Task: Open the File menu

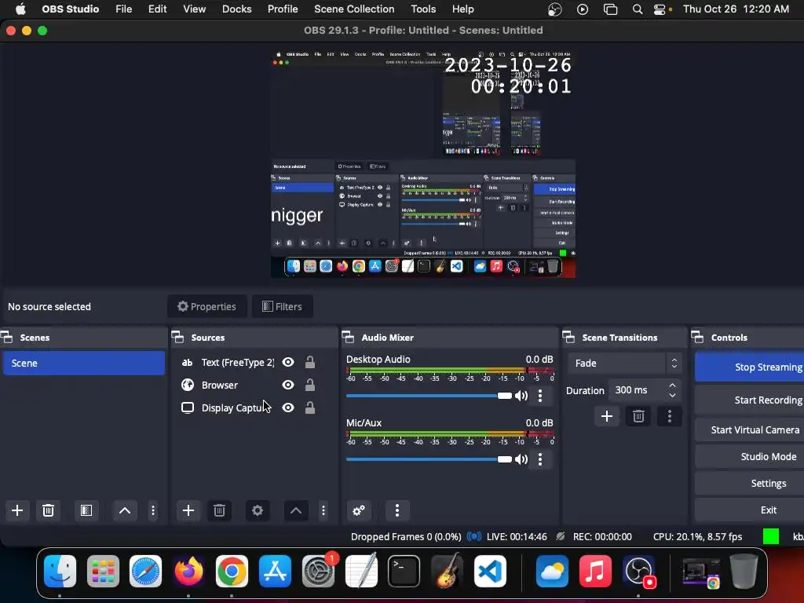Action: (x=123, y=9)
